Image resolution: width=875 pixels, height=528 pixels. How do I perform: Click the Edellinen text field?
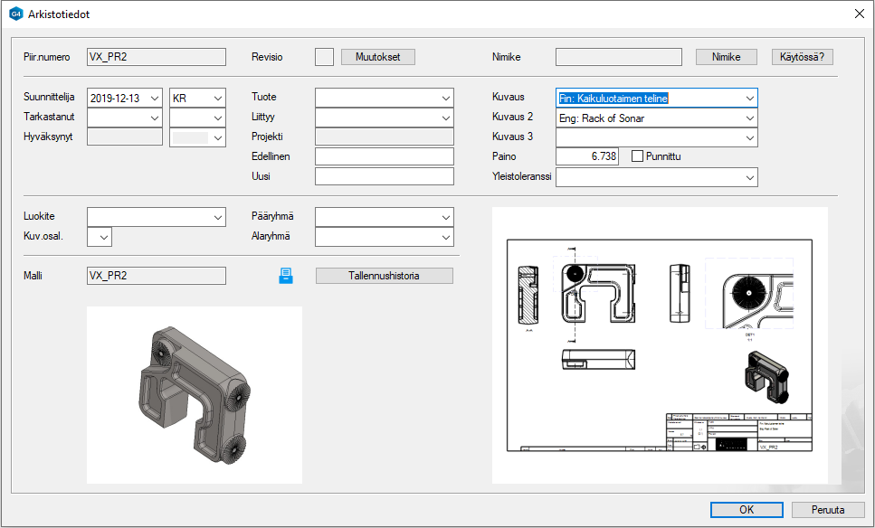[384, 156]
